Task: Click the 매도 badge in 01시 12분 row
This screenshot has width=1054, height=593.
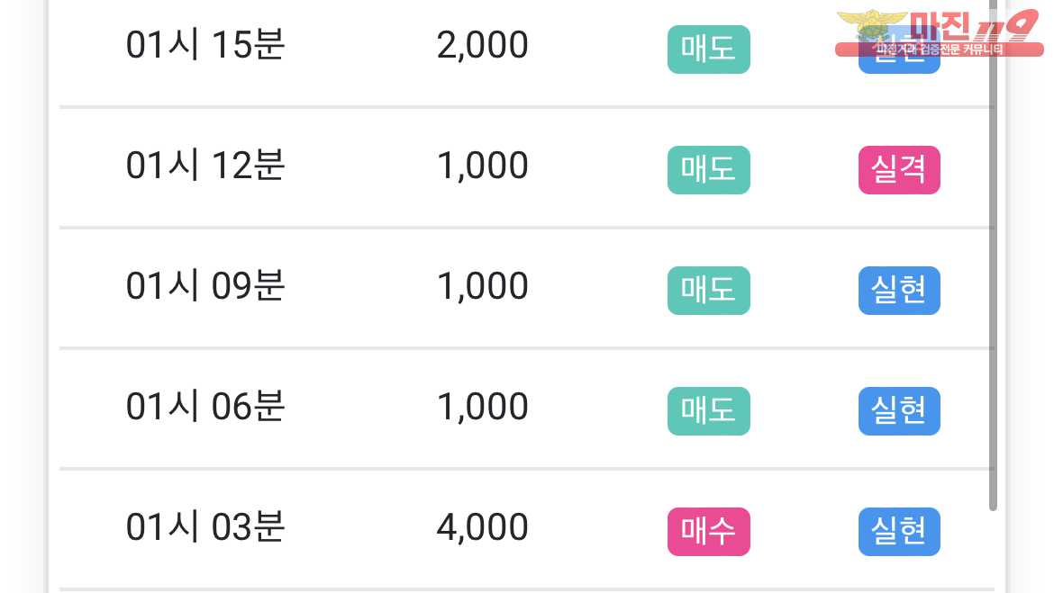Action: 708,170
